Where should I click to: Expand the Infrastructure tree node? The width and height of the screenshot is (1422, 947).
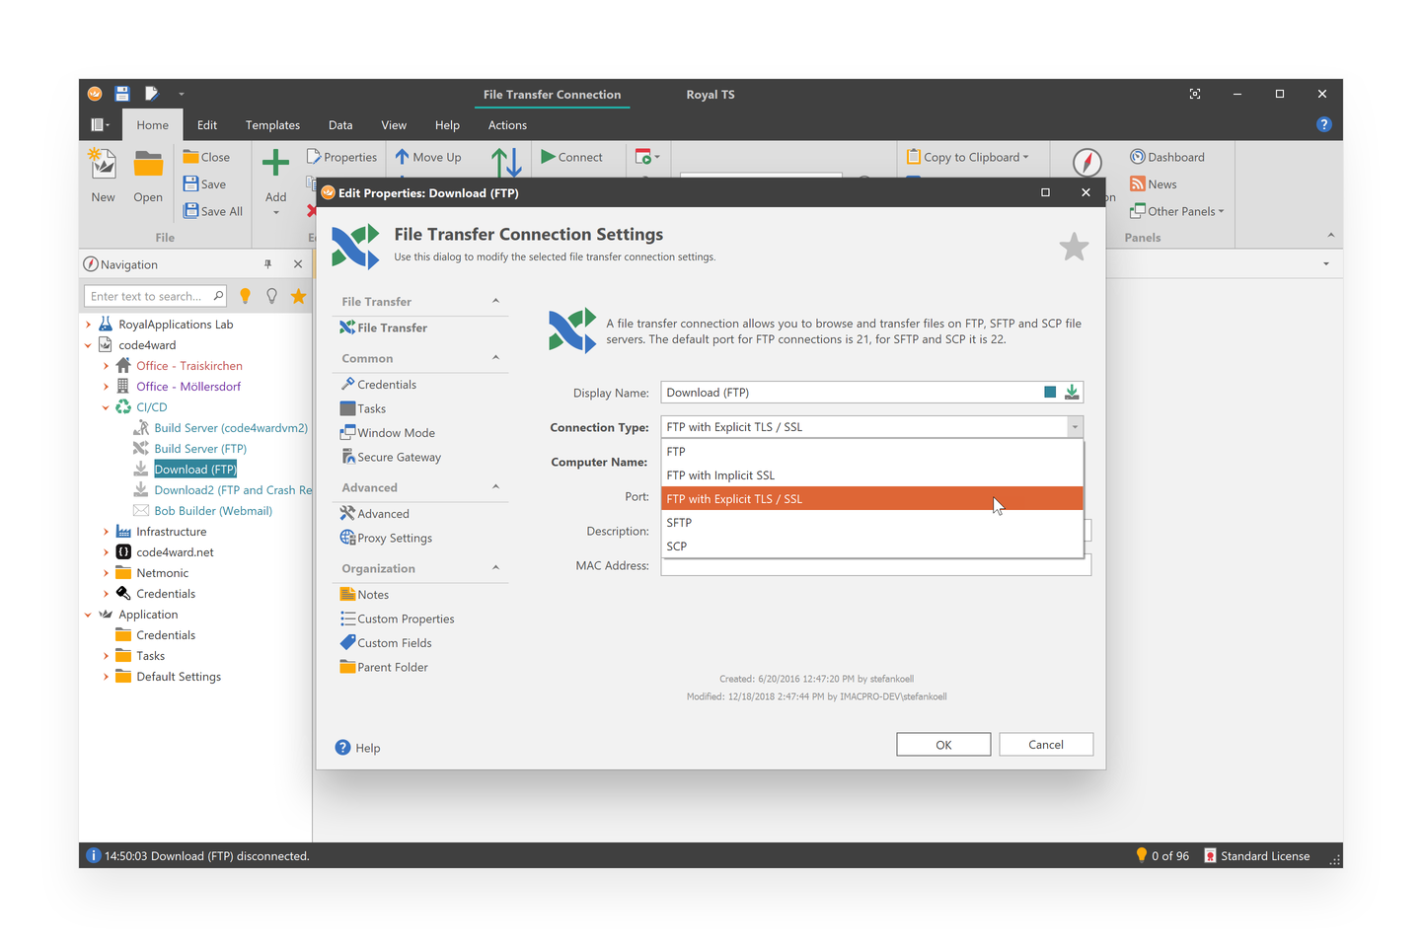click(x=106, y=531)
